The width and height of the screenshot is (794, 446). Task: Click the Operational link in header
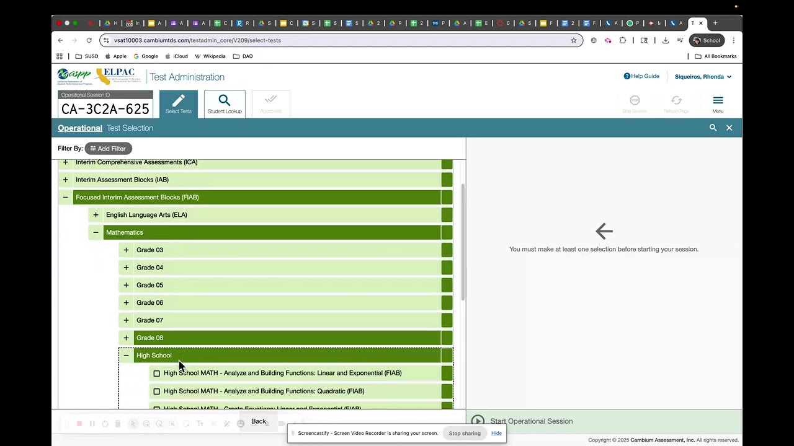pyautogui.click(x=80, y=128)
